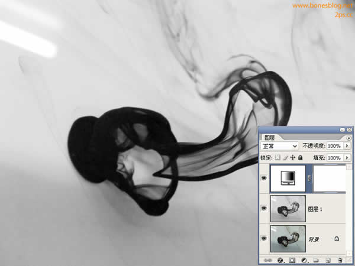Image resolution: width=355 pixels, height=266 pixels.
Task: Select the 图层 1 layer thumbnail
Action: tap(288, 209)
